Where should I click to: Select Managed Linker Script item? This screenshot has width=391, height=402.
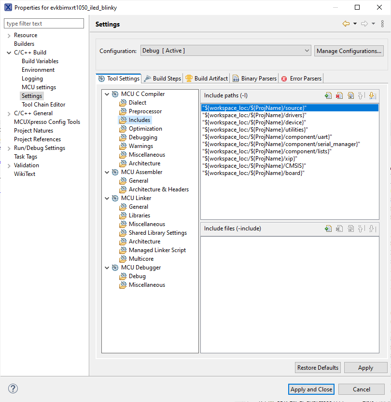(x=157, y=250)
